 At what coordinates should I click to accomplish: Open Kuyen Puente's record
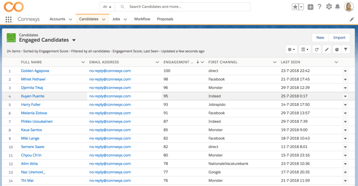[33, 96]
